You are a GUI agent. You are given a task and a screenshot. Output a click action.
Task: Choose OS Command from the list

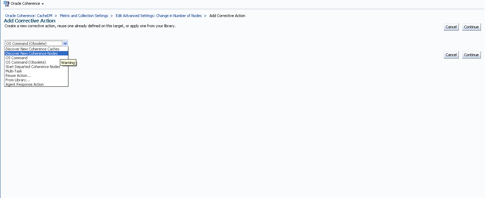tap(36, 58)
